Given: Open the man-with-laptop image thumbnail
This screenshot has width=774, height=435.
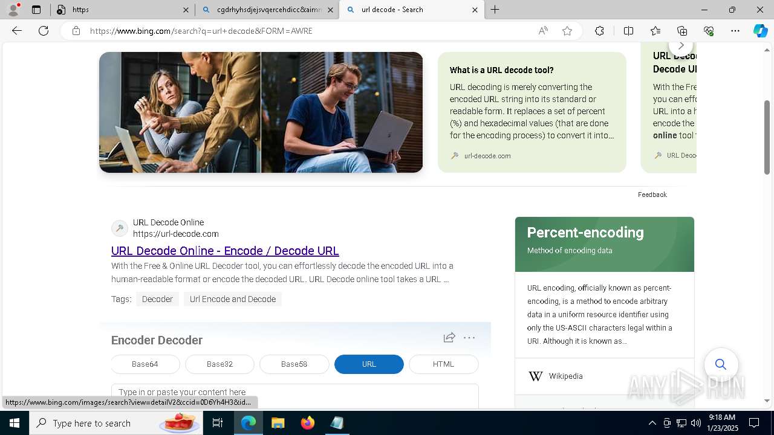Looking at the screenshot, I should coord(342,112).
